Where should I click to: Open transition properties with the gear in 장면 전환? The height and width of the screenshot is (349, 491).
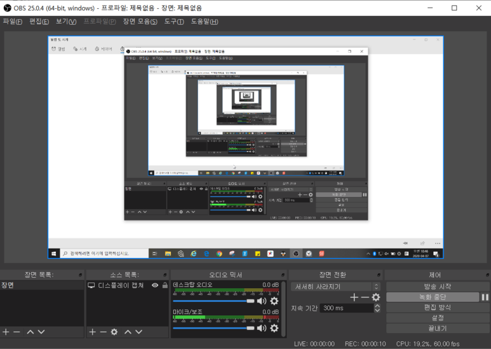pyautogui.click(x=376, y=297)
